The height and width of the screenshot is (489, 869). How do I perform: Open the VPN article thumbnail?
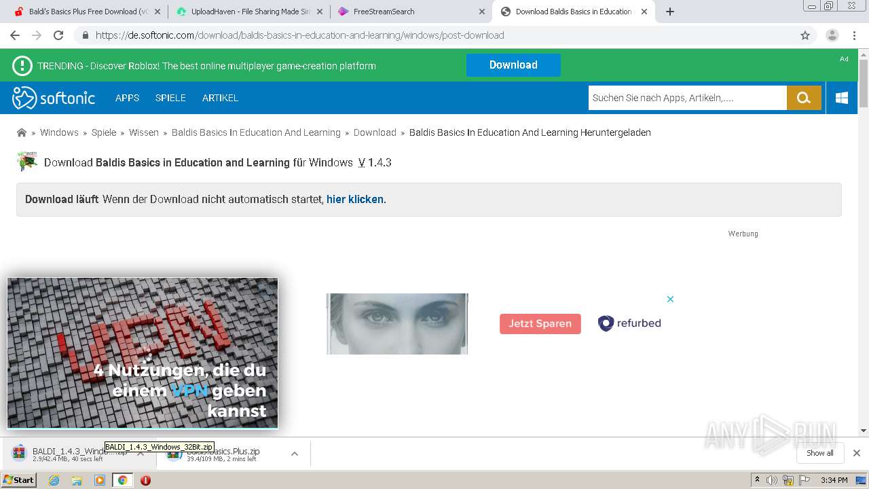(143, 352)
